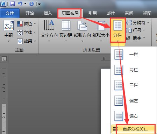Viewport: 157px width, 134px height.
Task: Open the 文件 tab
Action: click(10, 13)
